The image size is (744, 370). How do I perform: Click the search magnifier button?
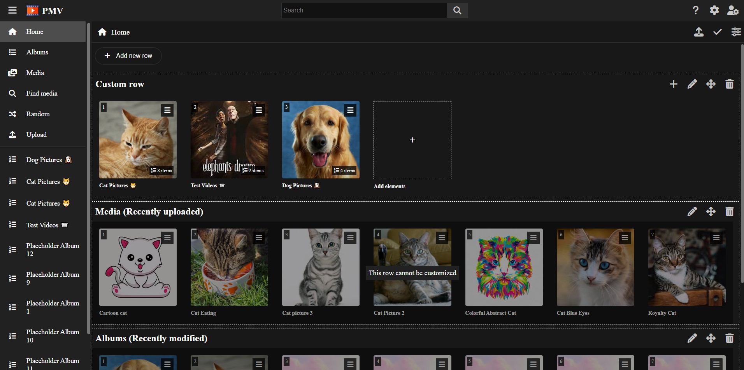pos(457,10)
